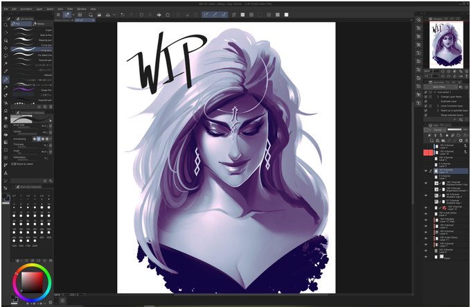Select the Mapping pen sub tool
Viewport: 471px width, 307px height.
[x=32, y=40]
